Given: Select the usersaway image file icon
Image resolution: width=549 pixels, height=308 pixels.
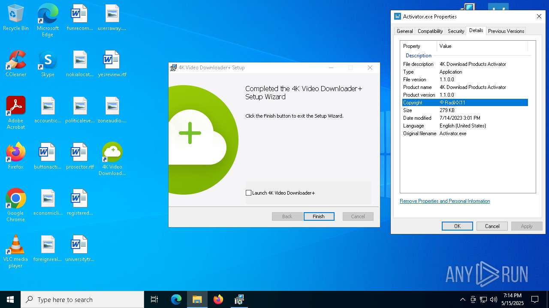Looking at the screenshot, I should click(112, 18).
